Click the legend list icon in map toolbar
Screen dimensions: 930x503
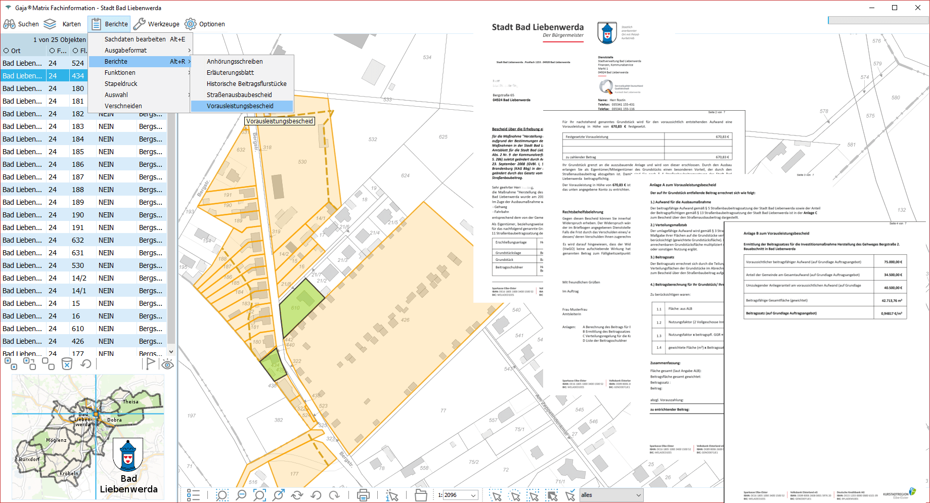click(193, 495)
